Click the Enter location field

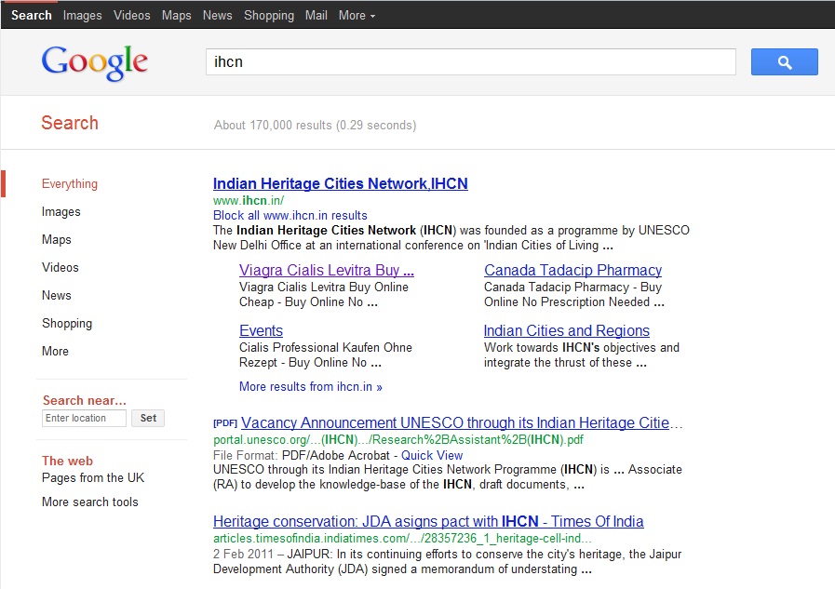click(x=84, y=418)
